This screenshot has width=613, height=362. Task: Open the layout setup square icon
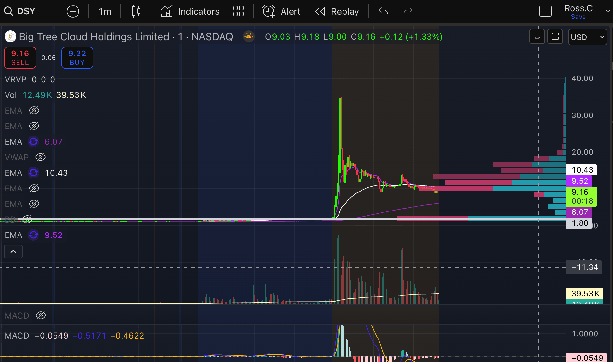pos(546,11)
